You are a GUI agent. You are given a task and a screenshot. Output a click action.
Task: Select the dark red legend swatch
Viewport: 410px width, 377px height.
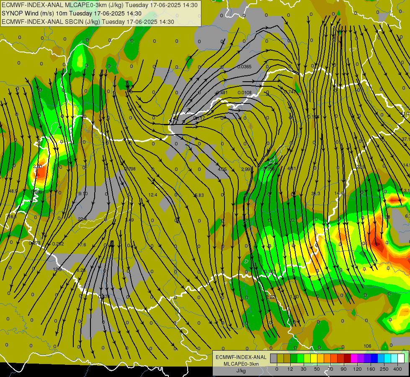click(x=347, y=358)
